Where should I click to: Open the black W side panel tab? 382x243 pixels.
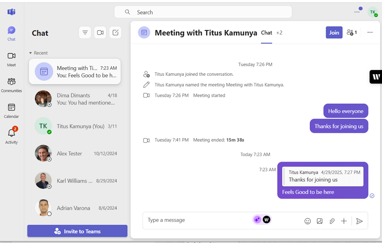pyautogui.click(x=376, y=77)
